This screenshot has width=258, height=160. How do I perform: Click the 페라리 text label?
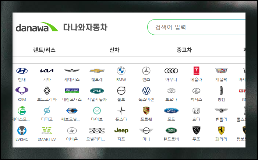coord(221,139)
